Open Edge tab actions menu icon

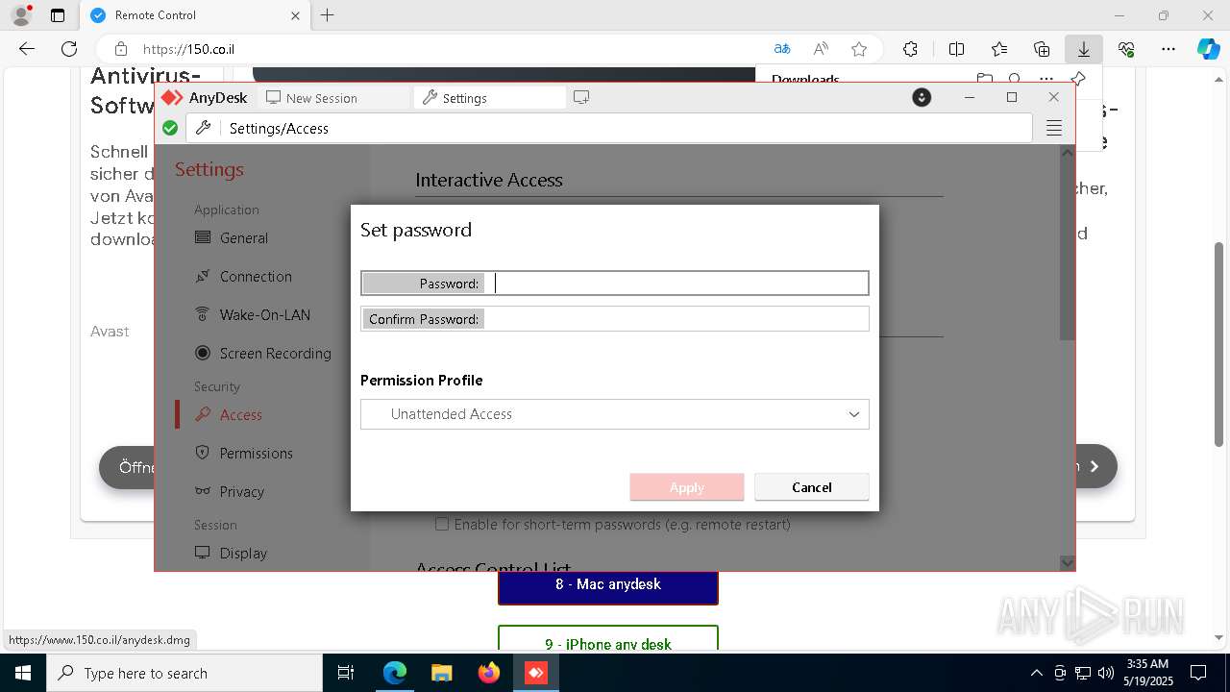[x=58, y=15]
